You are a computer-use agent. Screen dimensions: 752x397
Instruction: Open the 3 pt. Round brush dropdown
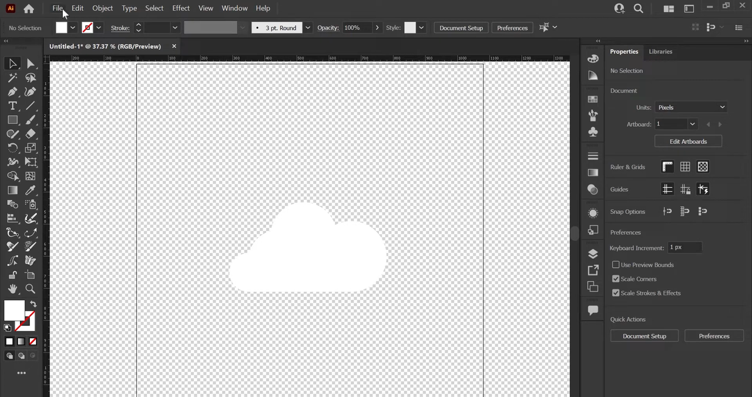(x=307, y=28)
